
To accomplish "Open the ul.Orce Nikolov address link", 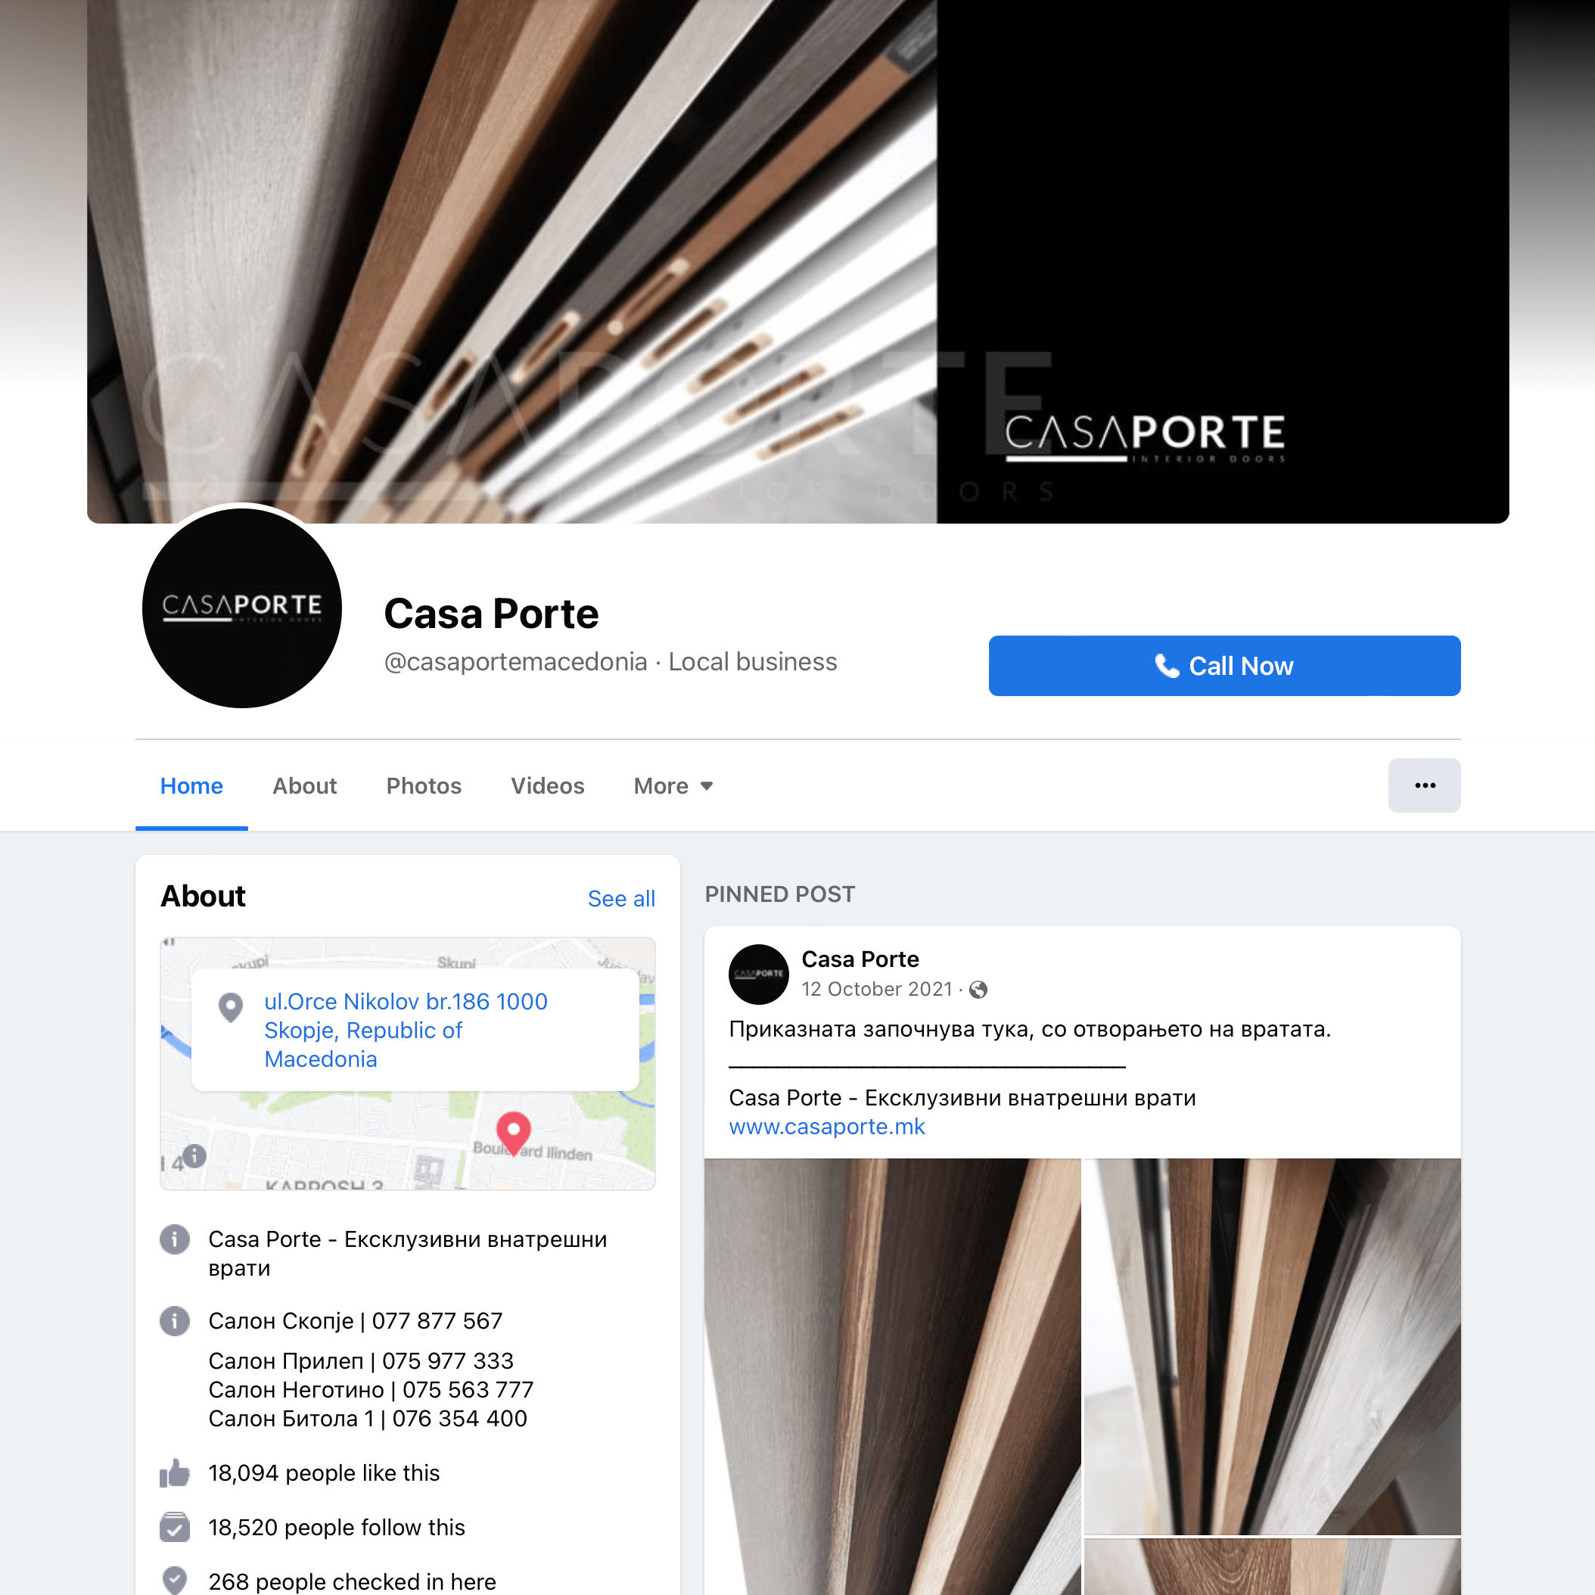I will pyautogui.click(x=406, y=1031).
